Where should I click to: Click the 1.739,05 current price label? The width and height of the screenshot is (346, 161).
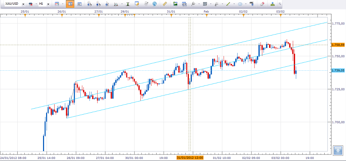[x=338, y=70]
